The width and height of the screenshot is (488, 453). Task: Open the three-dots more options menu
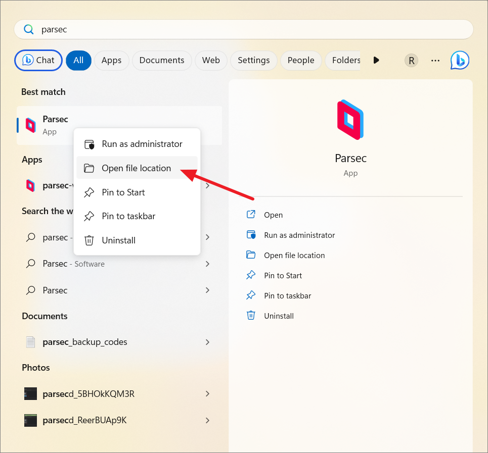(435, 61)
